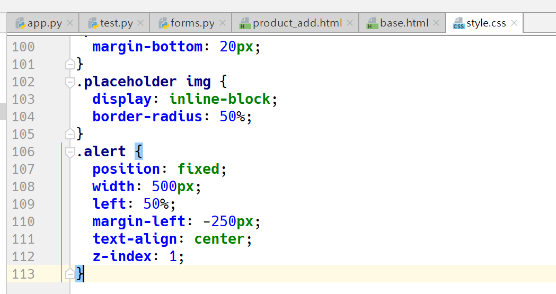Click the display property name
556x294 pixels.
coord(122,99)
